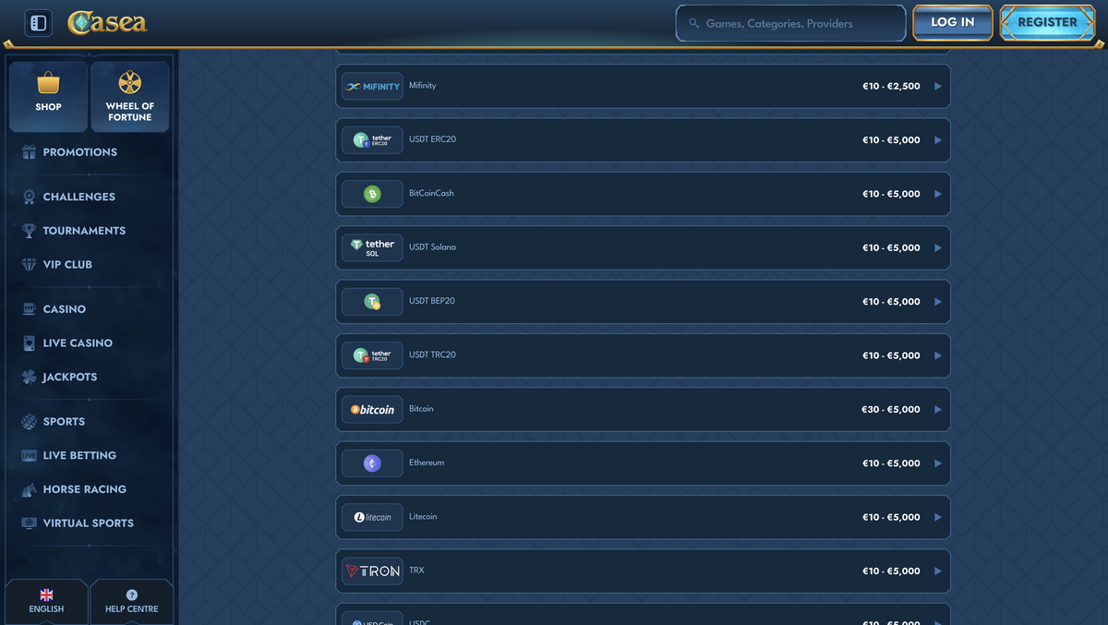This screenshot has height=625, width=1108.
Task: Click the Tether SOL logo
Action: tap(372, 247)
